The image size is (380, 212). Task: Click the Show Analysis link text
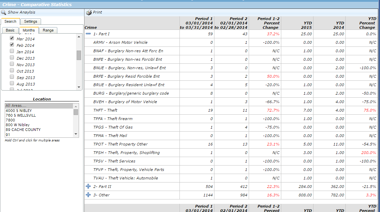(x=21, y=12)
